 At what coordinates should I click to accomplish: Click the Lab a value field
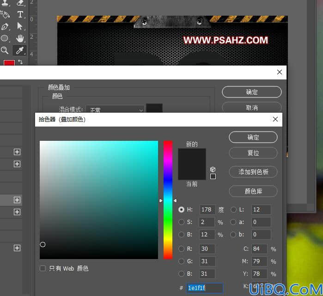pyautogui.click(x=261, y=222)
